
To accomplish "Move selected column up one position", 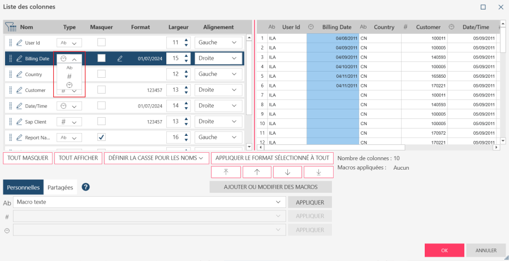I will coord(256,172).
